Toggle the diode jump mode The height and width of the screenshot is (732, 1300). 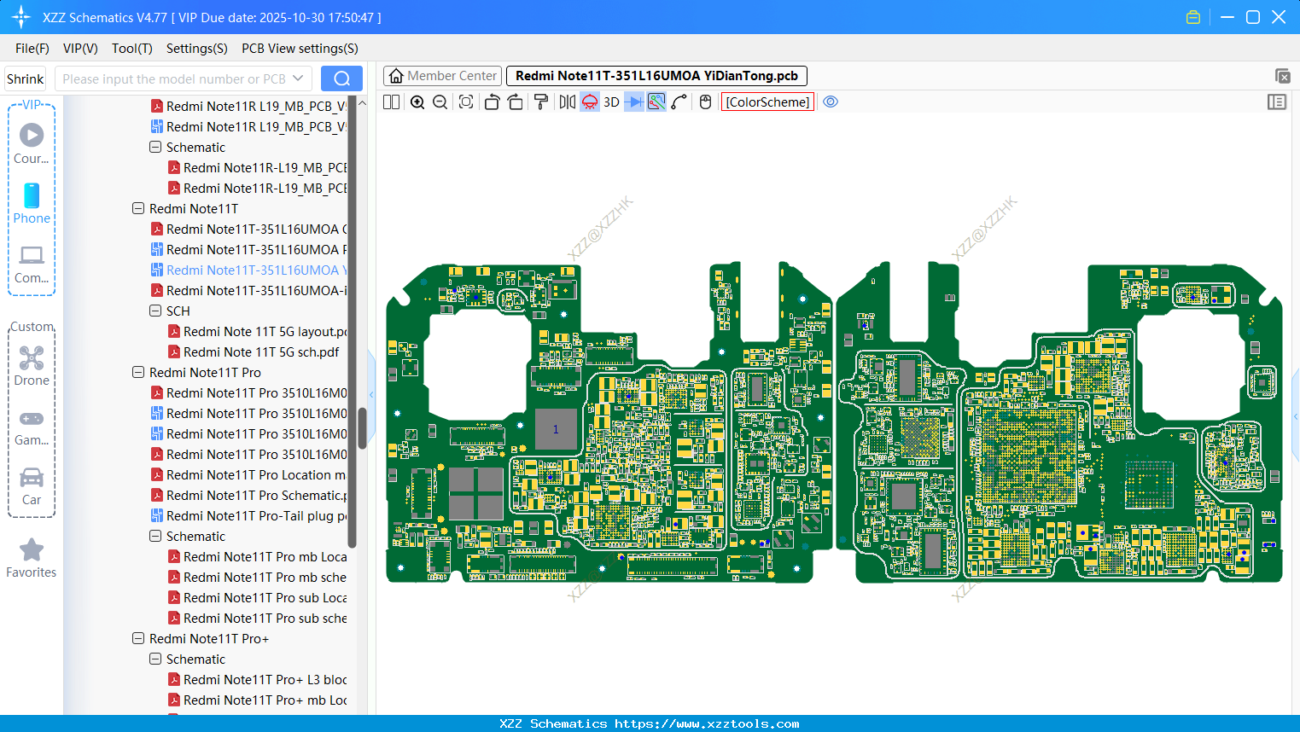click(x=634, y=102)
